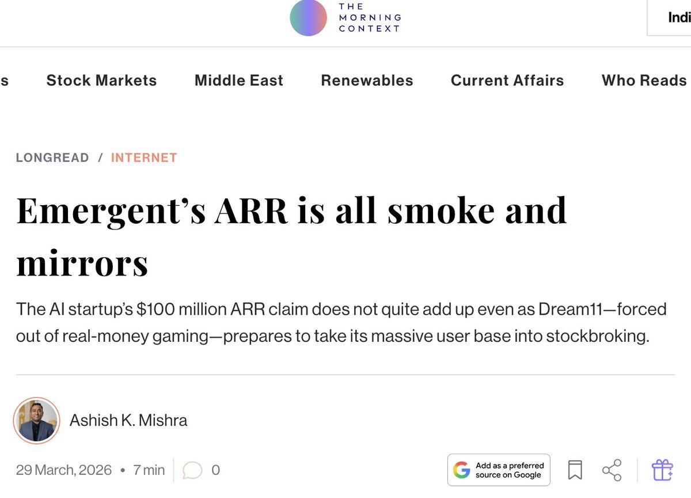Gift this article with the gift icon
Image resolution: width=691 pixels, height=498 pixels.
[x=662, y=470]
